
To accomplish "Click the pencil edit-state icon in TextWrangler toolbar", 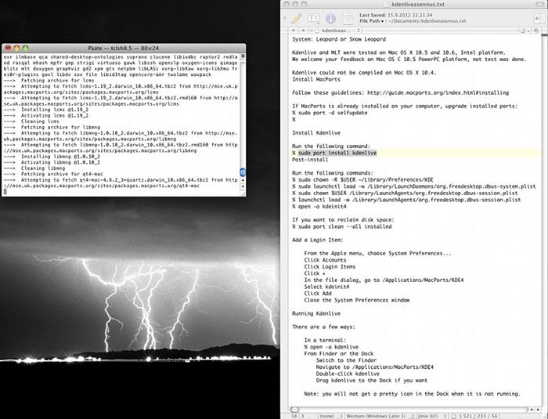I will (x=297, y=18).
